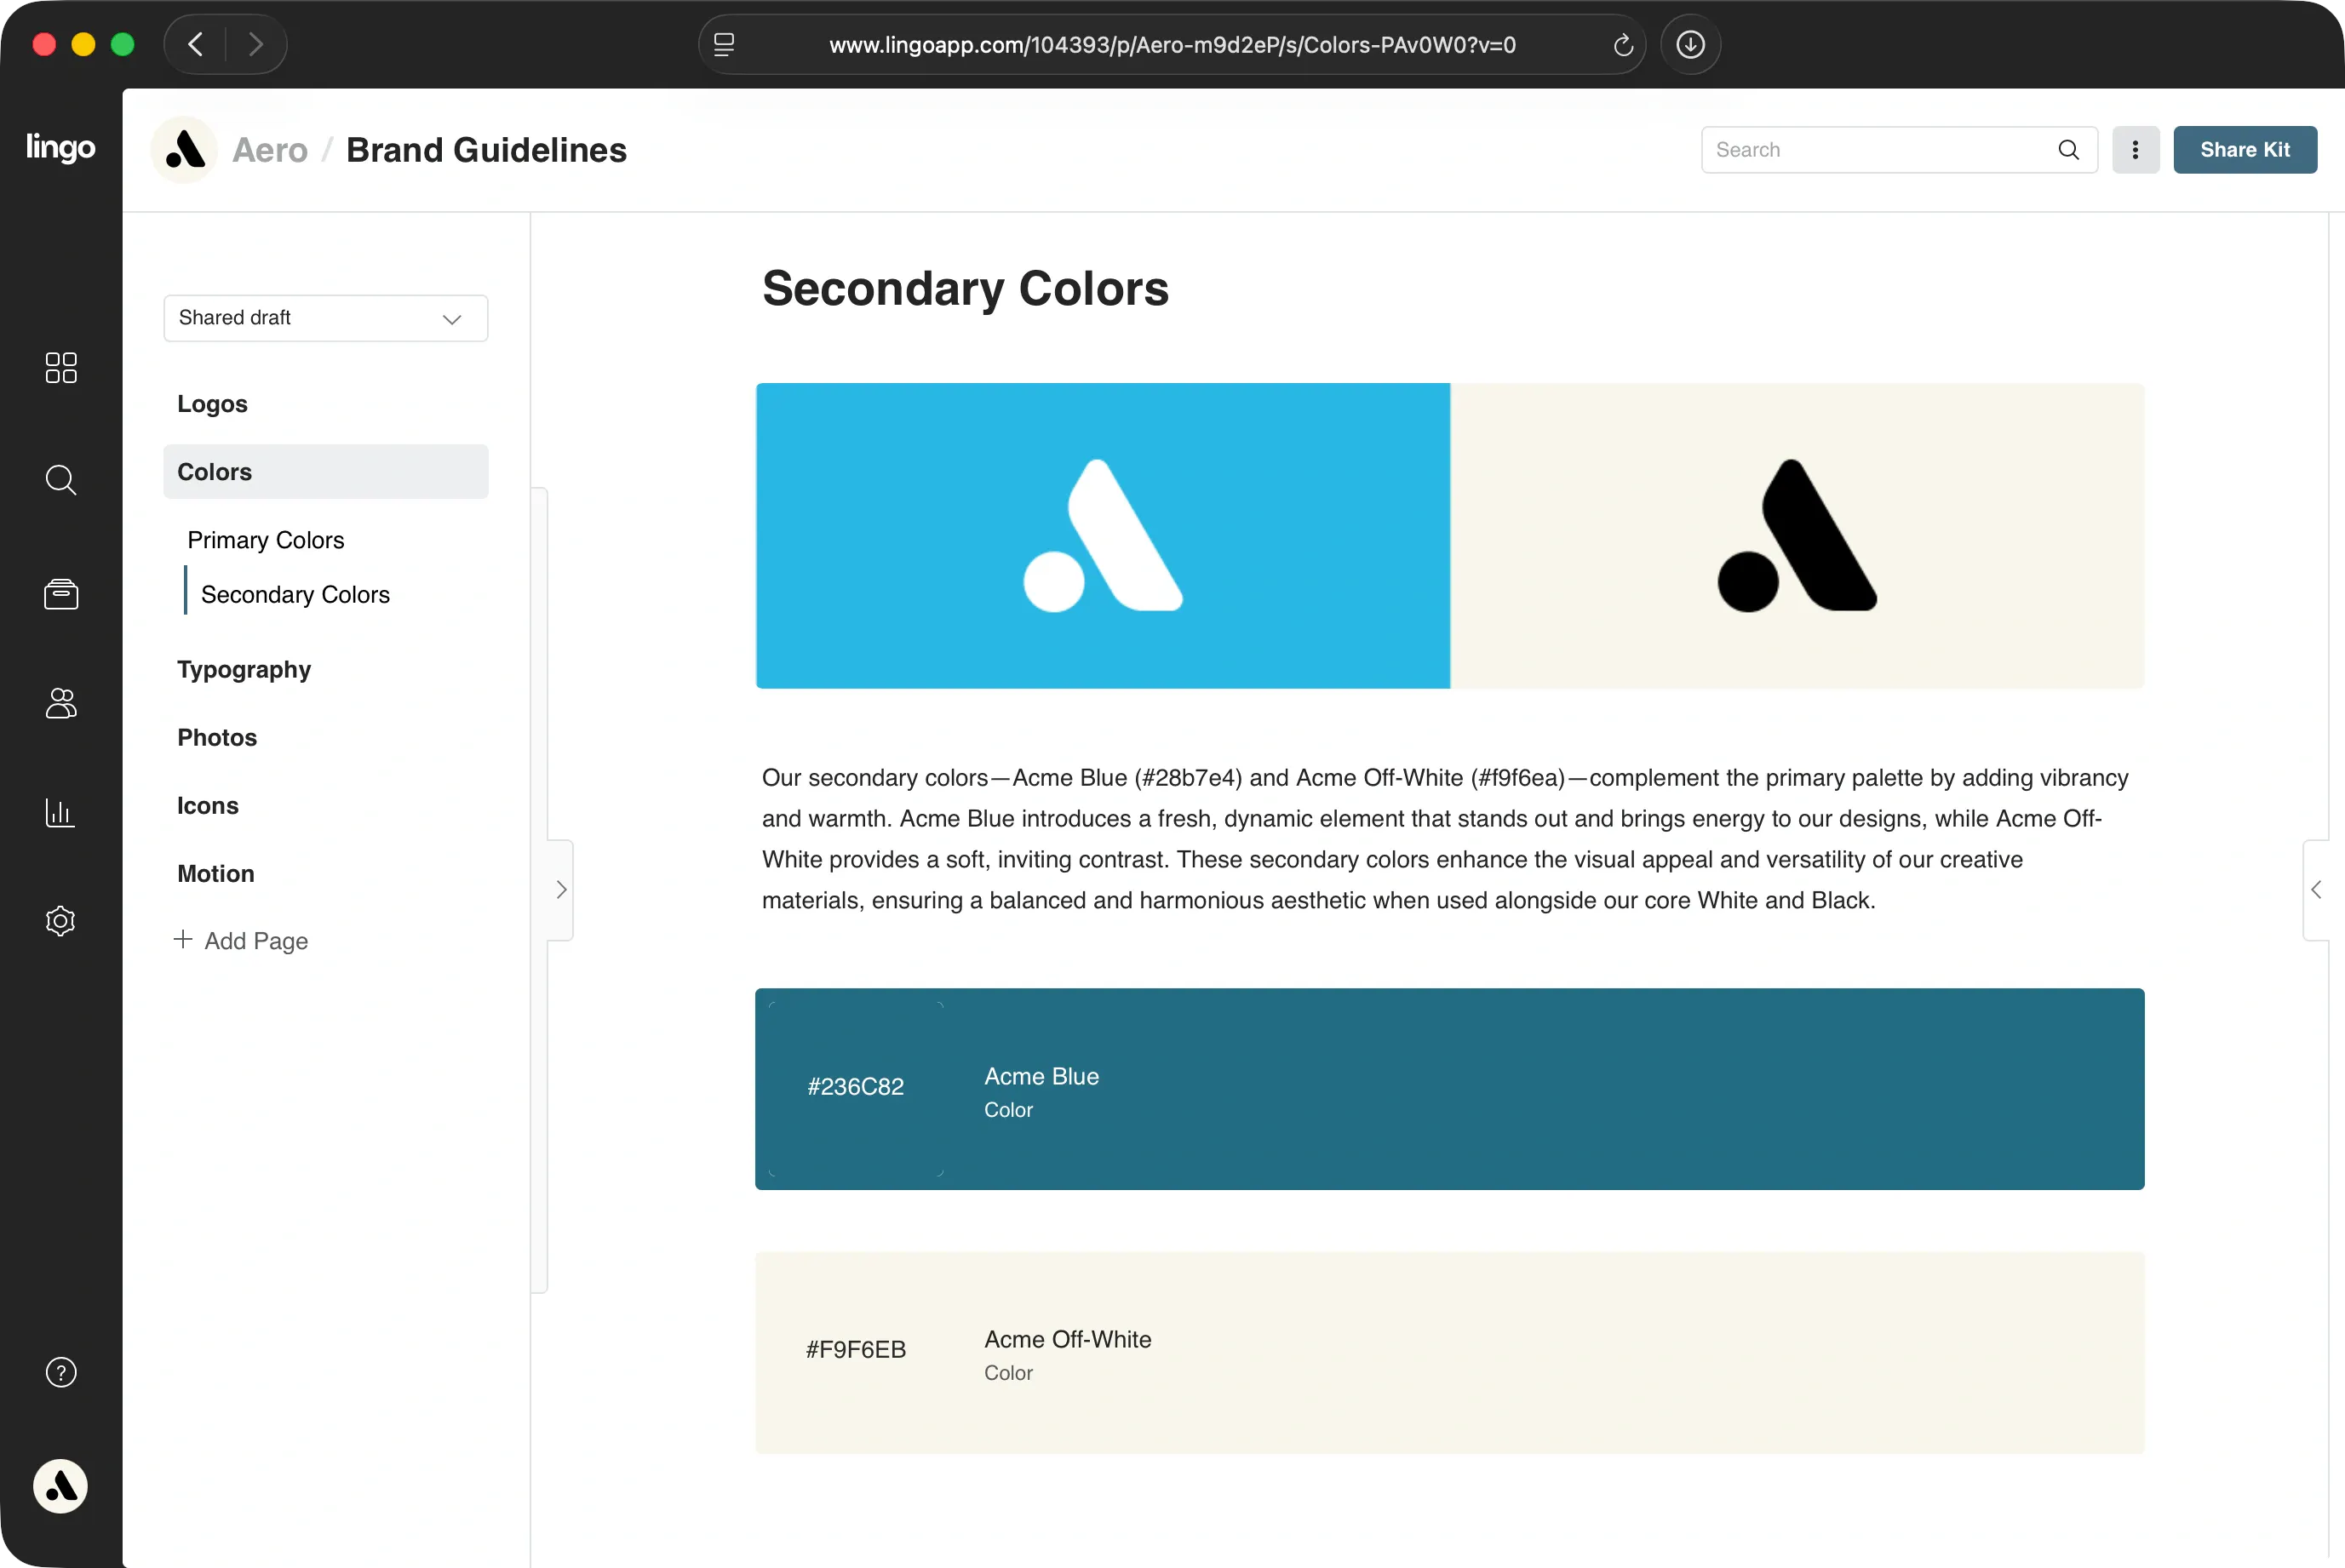This screenshot has height=1568, width=2345.
Task: Open the settings gear in sidebar
Action: point(61,920)
